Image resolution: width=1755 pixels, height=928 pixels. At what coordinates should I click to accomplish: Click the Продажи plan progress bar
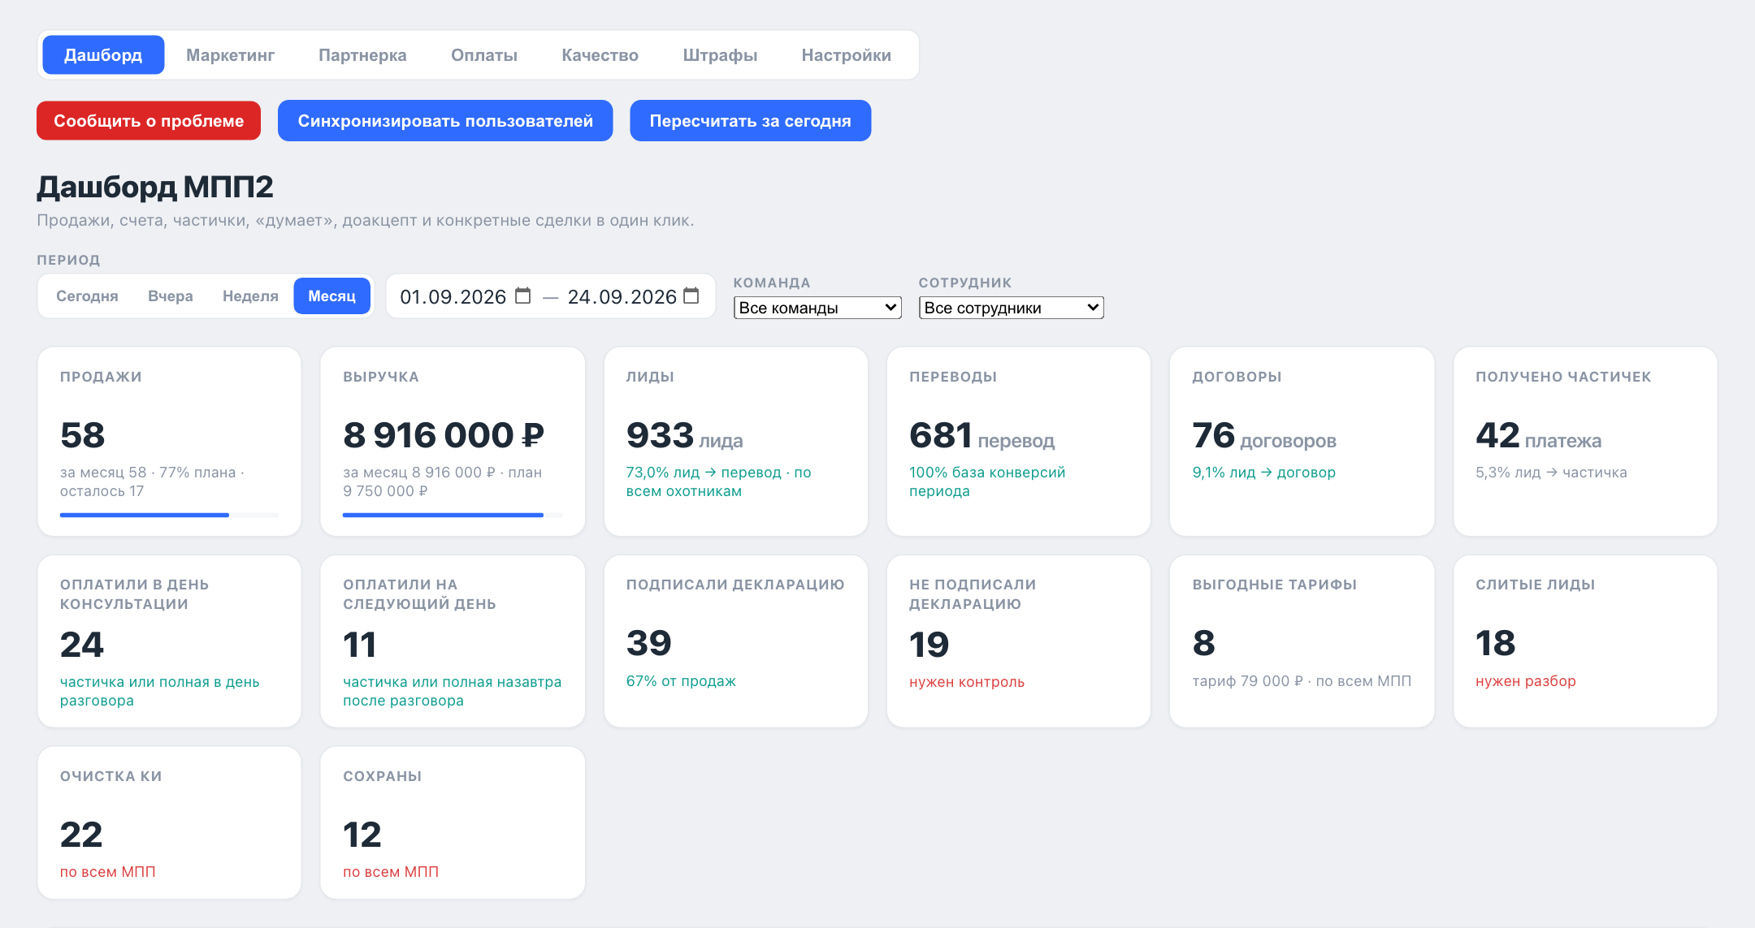(x=169, y=515)
